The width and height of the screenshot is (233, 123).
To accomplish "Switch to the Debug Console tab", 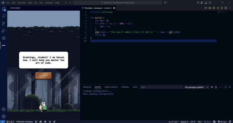I will tap(111, 87).
